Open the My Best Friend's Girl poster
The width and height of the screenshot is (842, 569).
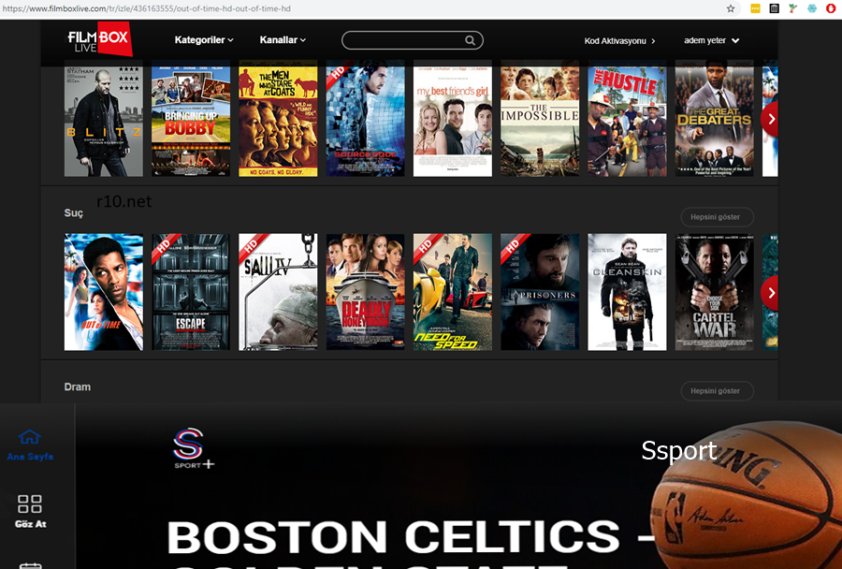pos(453,118)
